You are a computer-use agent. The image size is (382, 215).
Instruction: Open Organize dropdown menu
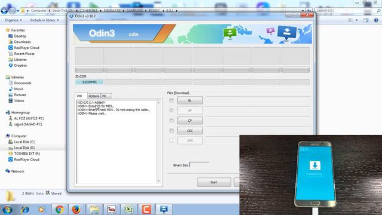(13, 20)
